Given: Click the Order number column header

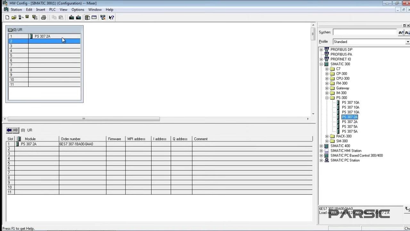Looking at the screenshot, I should [x=83, y=139].
